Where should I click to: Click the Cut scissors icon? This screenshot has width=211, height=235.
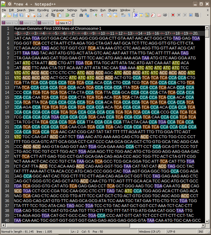click(x=48, y=15)
